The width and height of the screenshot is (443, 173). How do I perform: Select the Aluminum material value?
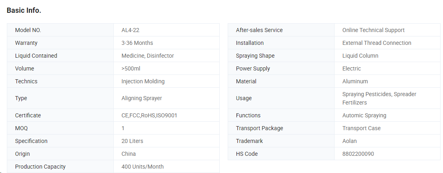(x=355, y=81)
